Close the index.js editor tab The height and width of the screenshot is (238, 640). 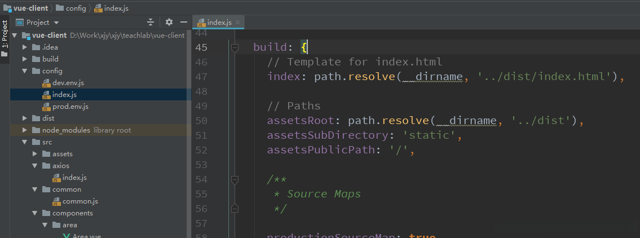point(239,23)
